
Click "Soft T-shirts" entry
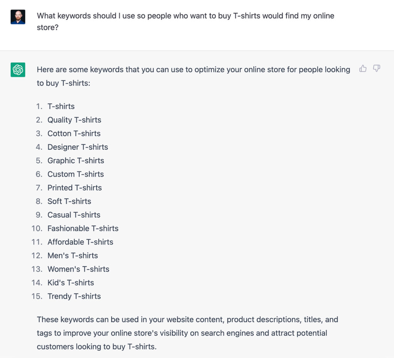click(69, 201)
